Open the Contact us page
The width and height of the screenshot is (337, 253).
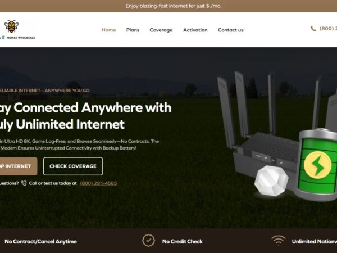(x=231, y=30)
